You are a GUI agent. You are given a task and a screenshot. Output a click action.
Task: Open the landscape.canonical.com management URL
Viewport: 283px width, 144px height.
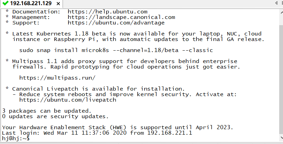(121, 17)
